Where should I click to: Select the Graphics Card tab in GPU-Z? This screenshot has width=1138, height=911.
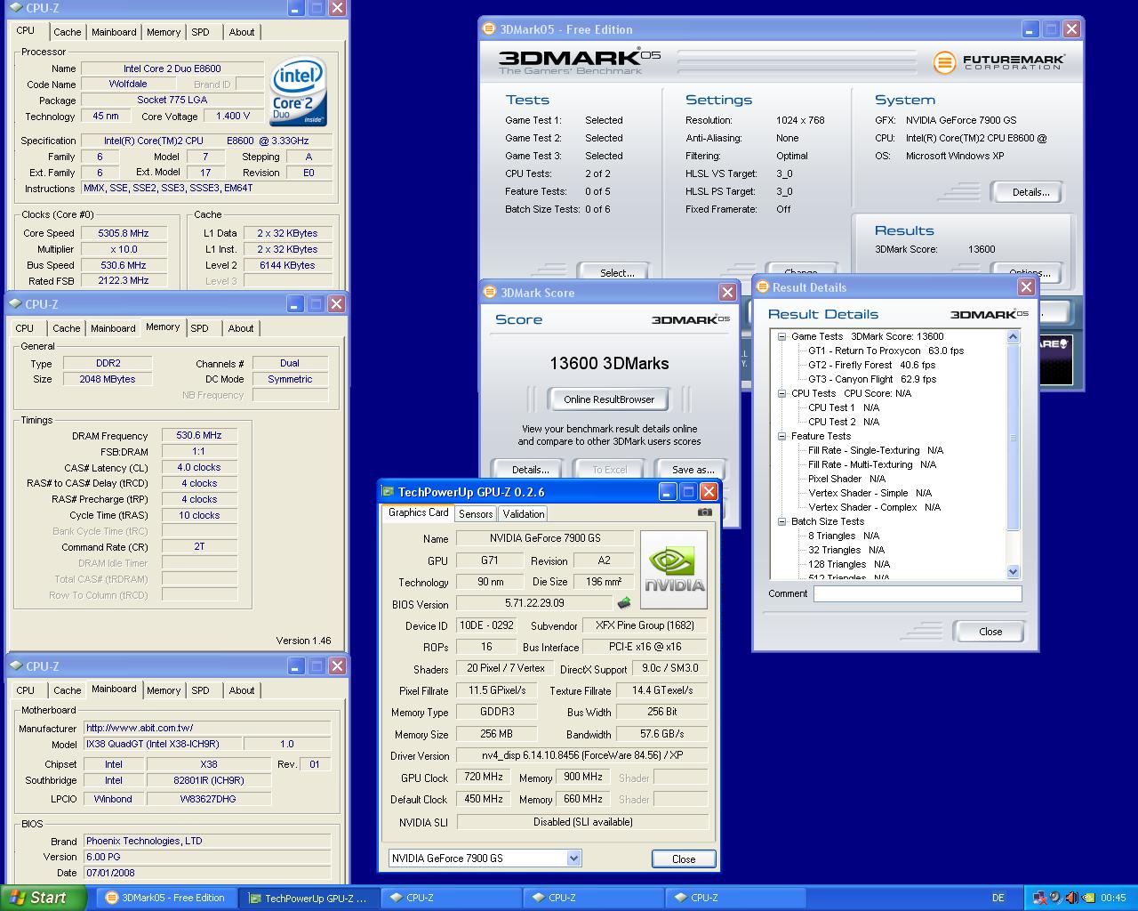pyautogui.click(x=418, y=512)
